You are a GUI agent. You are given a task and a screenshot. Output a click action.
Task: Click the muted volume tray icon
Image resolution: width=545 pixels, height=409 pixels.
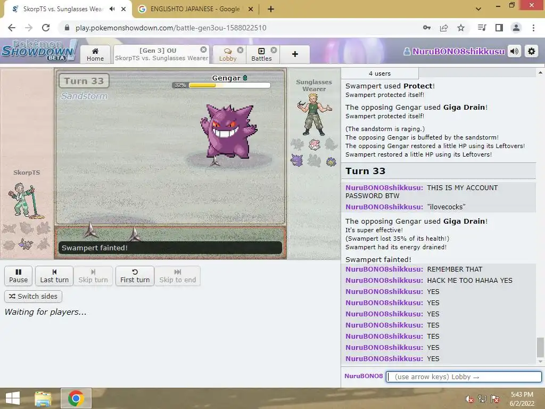pyautogui.click(x=469, y=399)
